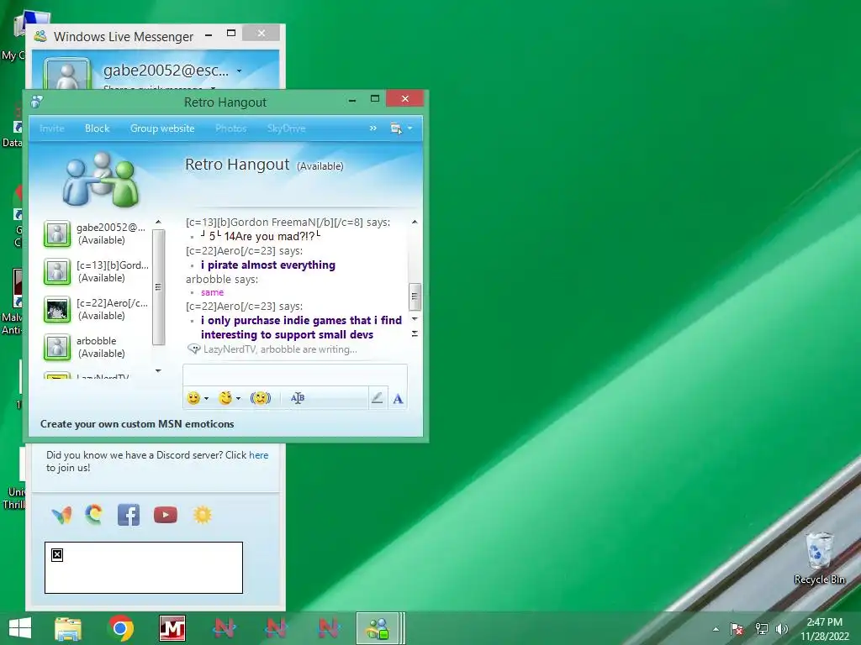
Task: Select [c=13][b]Gord... name in member list
Action: 113,265
